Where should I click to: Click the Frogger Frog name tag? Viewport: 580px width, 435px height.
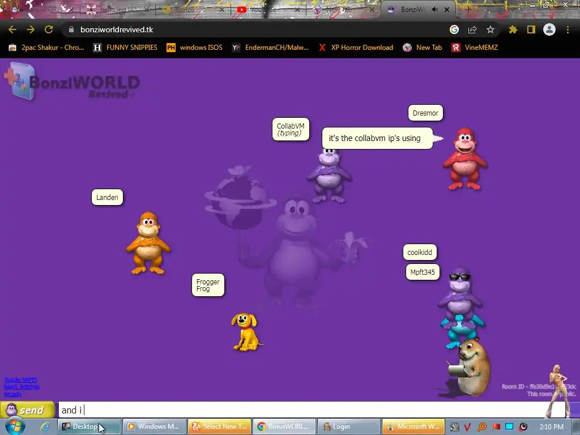tap(208, 285)
